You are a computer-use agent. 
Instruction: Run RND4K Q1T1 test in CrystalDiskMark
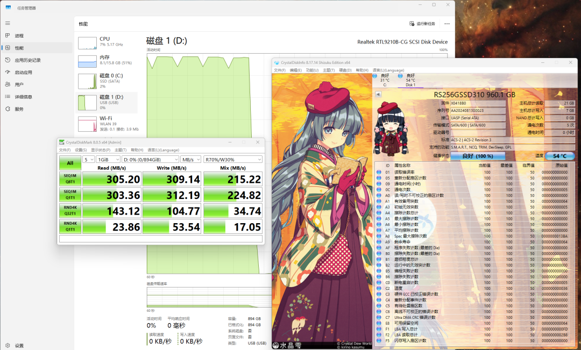pyautogui.click(x=70, y=227)
